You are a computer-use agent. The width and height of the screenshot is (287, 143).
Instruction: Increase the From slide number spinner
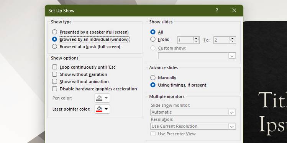pyautogui.click(x=196, y=39)
